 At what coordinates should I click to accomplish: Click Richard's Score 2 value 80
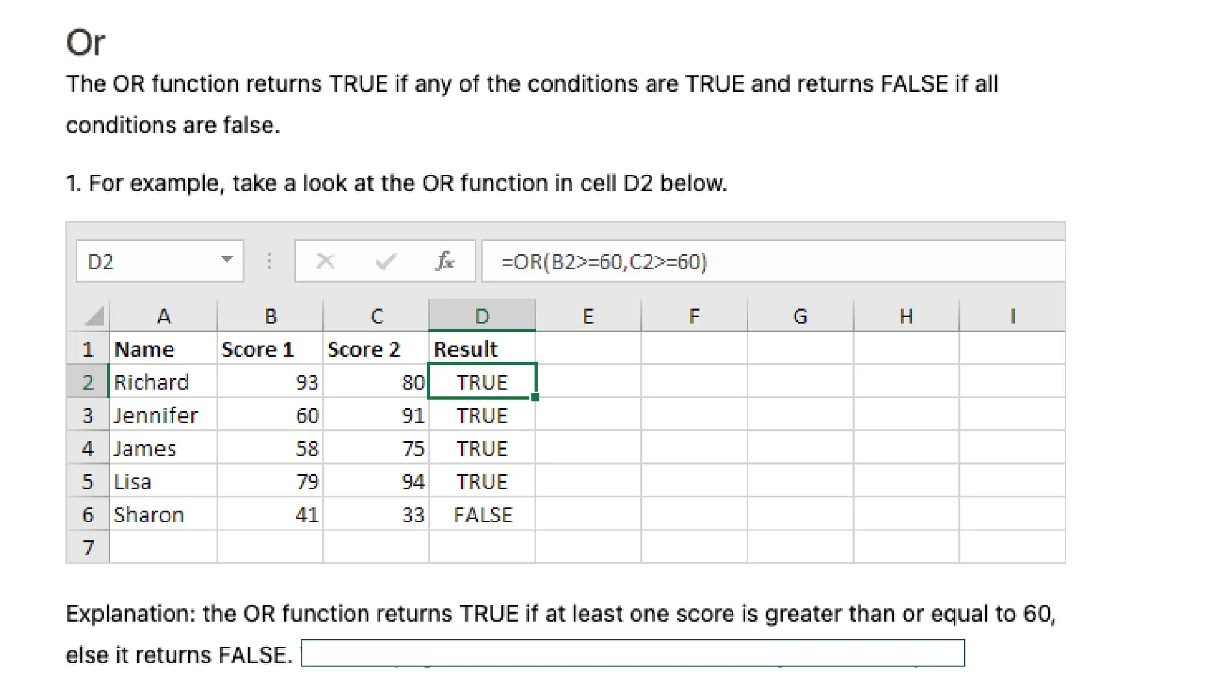(x=376, y=381)
